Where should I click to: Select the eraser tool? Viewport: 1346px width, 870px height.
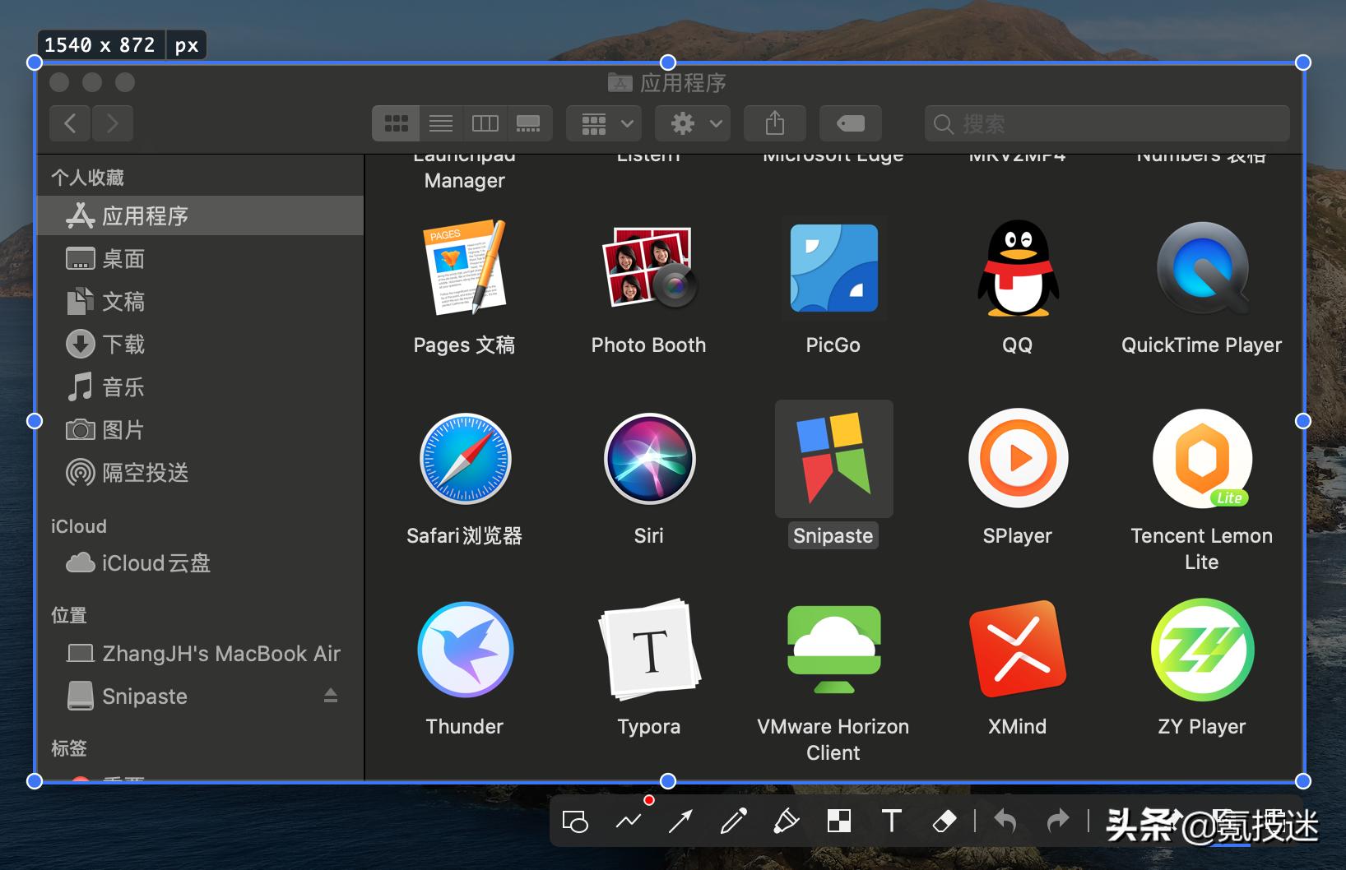pyautogui.click(x=945, y=821)
